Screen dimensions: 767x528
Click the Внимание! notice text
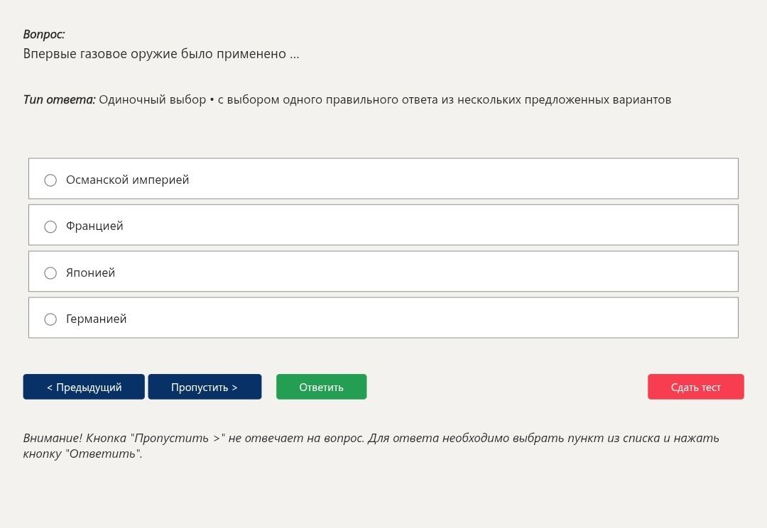[x=371, y=446]
